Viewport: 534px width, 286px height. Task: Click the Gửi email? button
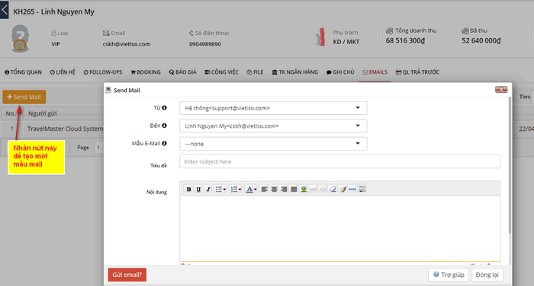pos(127,275)
